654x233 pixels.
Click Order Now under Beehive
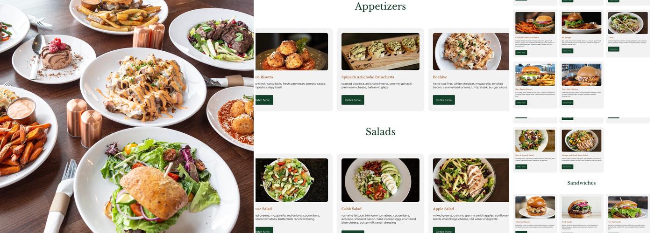click(444, 100)
